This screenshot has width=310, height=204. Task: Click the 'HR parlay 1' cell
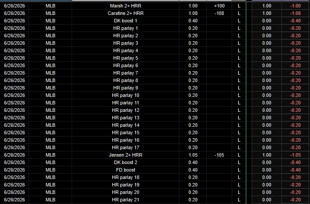click(x=126, y=28)
